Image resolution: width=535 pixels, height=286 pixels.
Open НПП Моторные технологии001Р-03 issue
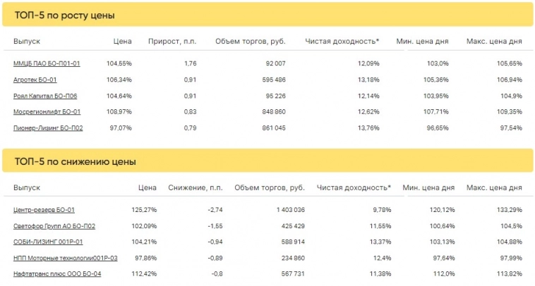click(x=66, y=259)
